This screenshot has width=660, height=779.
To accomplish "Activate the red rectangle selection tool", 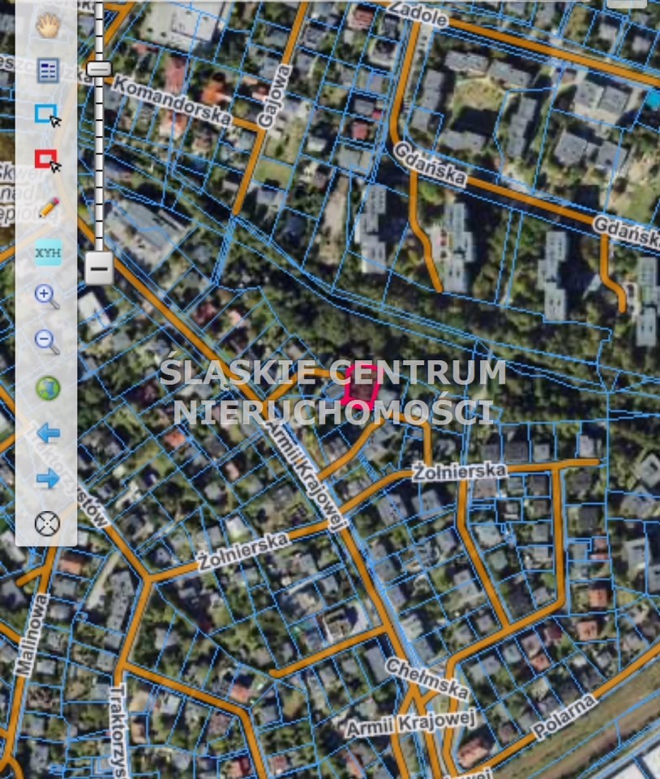I will tap(47, 161).
